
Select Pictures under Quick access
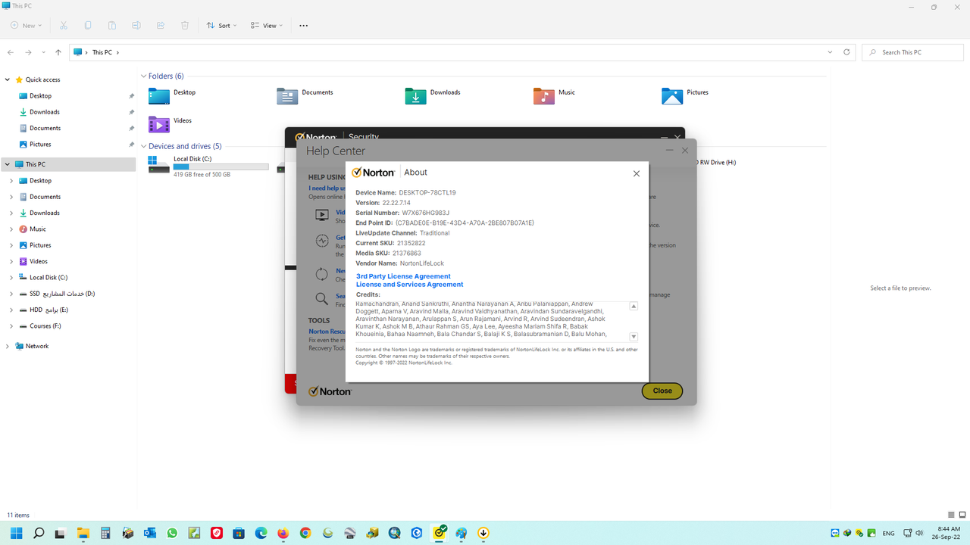pos(40,145)
